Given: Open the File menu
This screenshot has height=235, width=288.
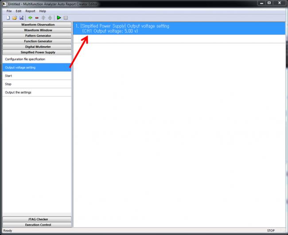Looking at the screenshot, I should [x=9, y=11].
